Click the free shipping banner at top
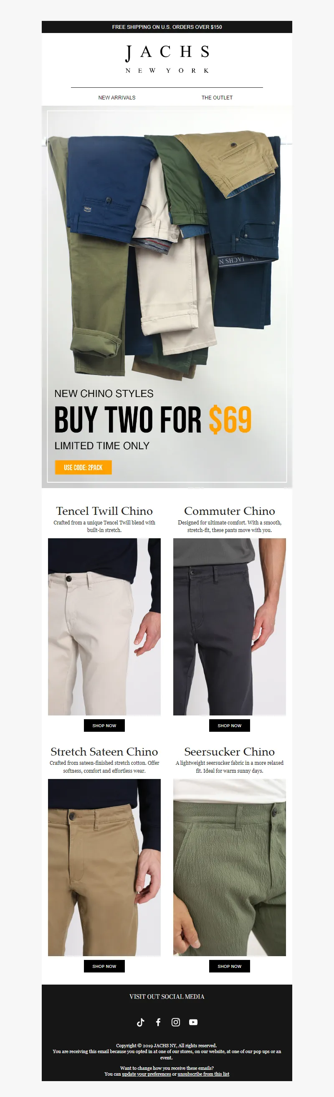This screenshot has width=334, height=1097. tap(167, 27)
